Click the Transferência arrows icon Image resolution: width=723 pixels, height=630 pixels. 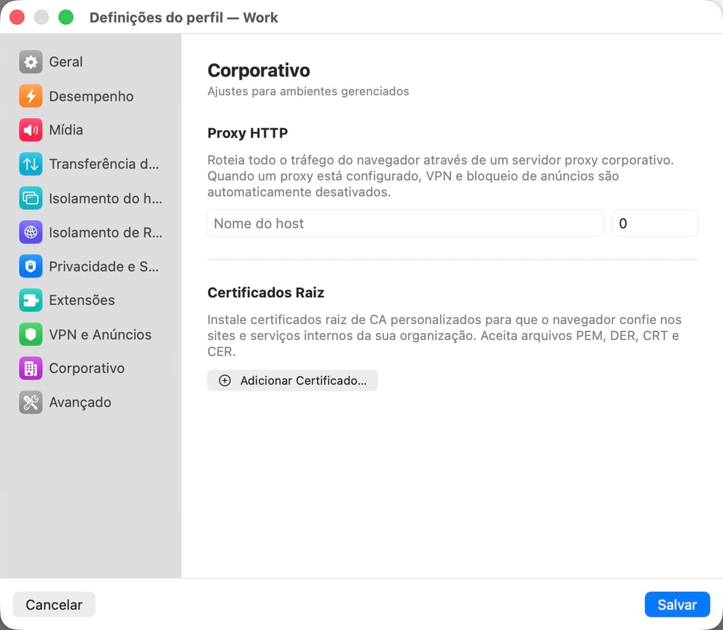(31, 164)
